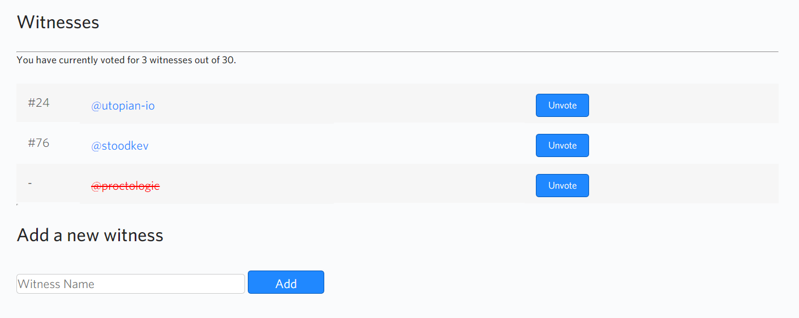Open the @stoodkev profile link
The height and width of the screenshot is (318, 799).
click(x=120, y=146)
